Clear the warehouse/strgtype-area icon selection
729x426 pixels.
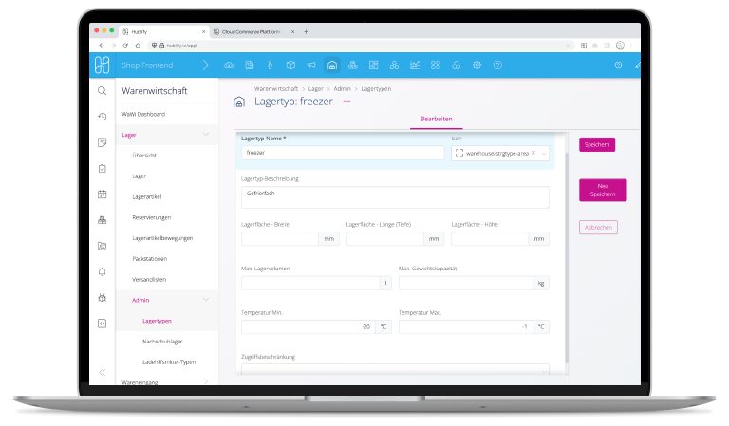[x=533, y=152]
